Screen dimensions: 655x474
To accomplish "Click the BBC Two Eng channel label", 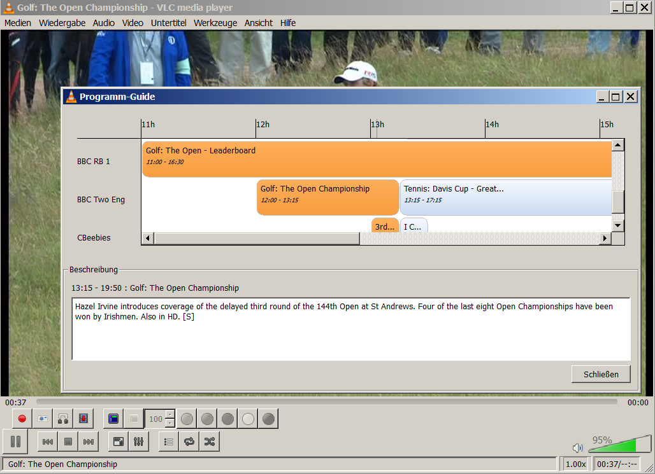I will [101, 199].
